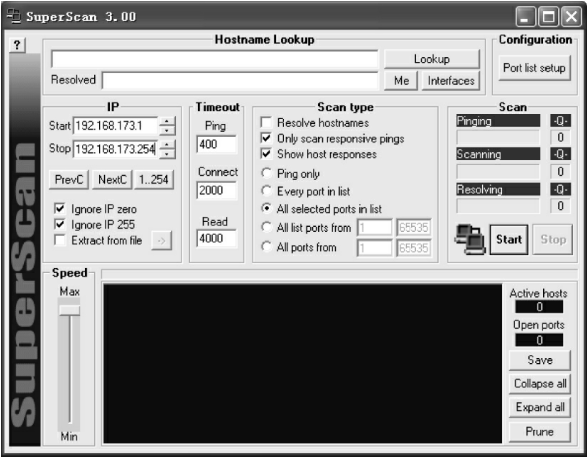Increase Start IP with the up spinner

[x=168, y=121]
